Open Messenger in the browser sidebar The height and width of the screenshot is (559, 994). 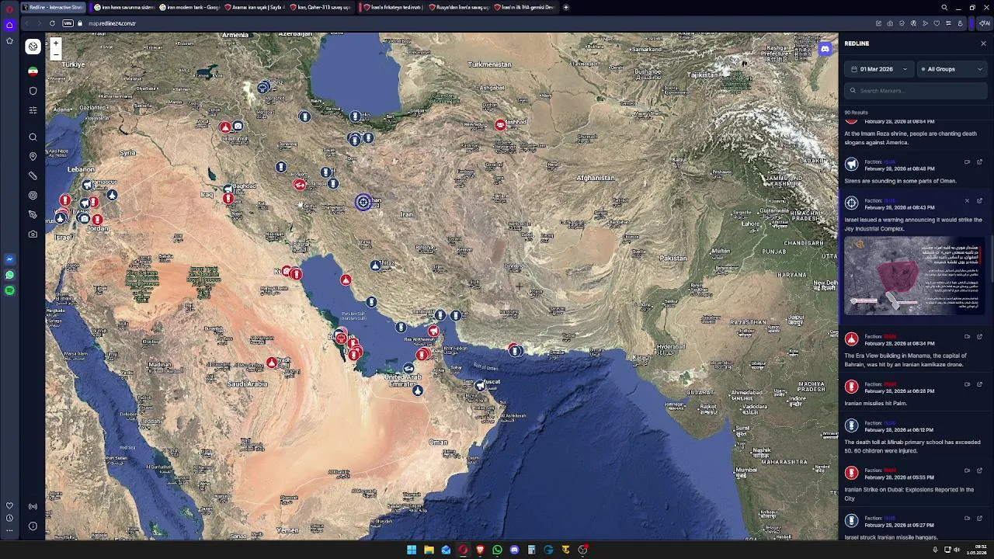point(9,259)
